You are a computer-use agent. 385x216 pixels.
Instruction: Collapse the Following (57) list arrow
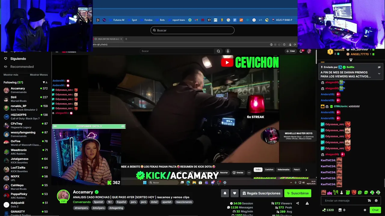click(x=44, y=82)
